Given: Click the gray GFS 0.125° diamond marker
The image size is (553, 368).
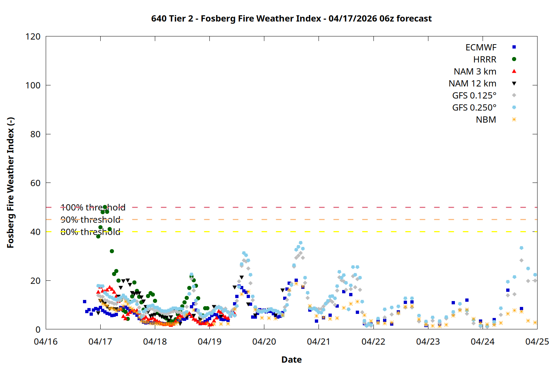Looking at the screenshot, I should [514, 95].
